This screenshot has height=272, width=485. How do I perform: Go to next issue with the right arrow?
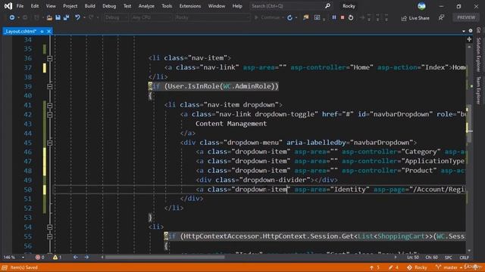86,257
